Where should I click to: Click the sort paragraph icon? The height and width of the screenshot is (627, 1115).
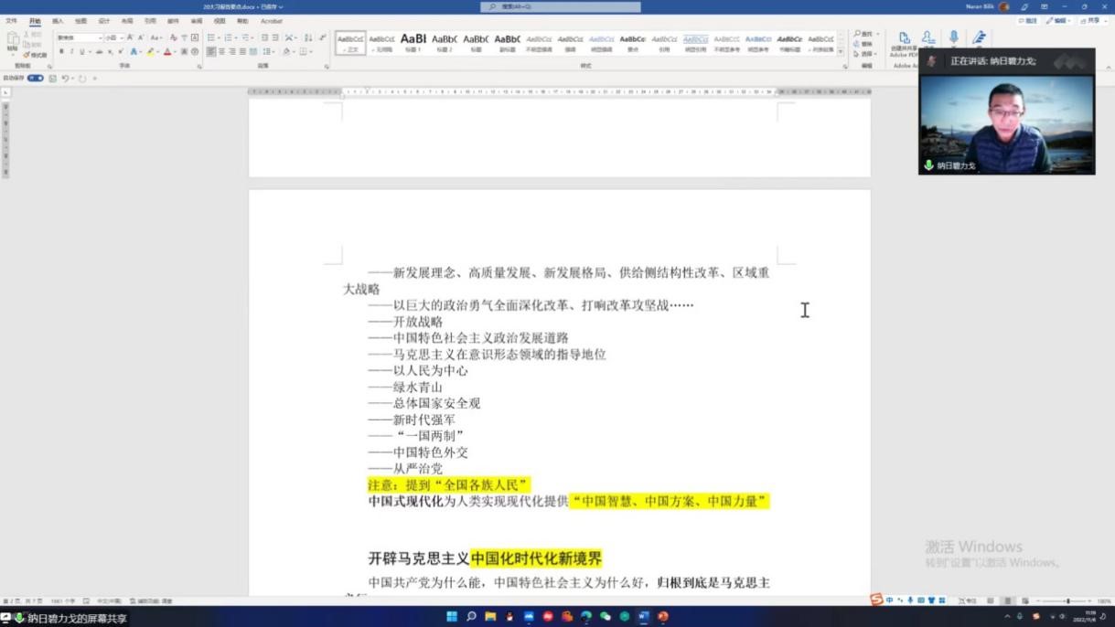click(x=308, y=37)
